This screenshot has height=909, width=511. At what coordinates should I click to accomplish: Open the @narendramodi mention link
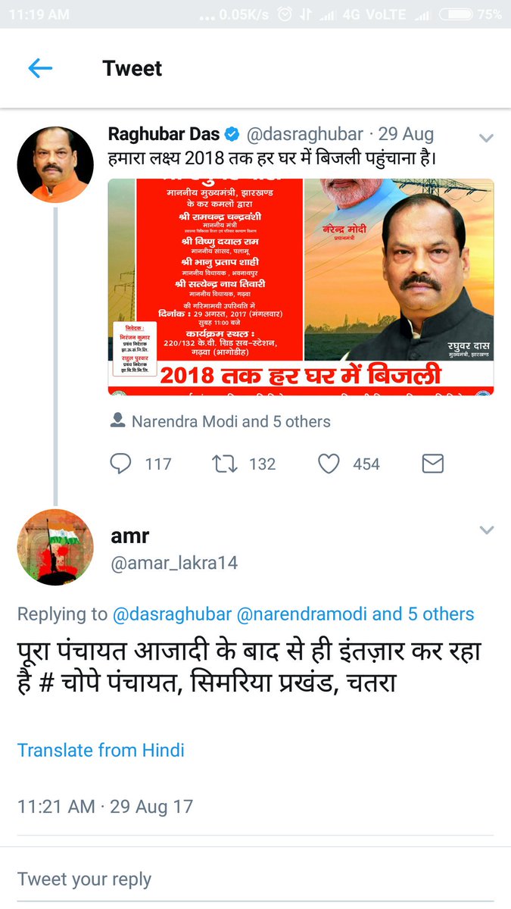point(302,614)
